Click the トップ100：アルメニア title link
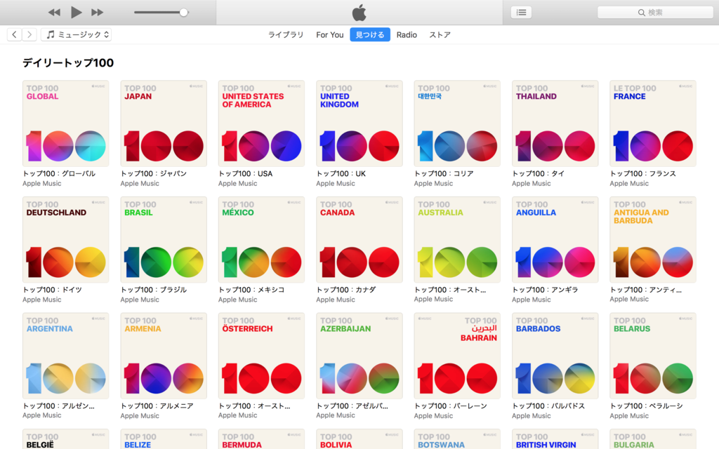 [157, 406]
